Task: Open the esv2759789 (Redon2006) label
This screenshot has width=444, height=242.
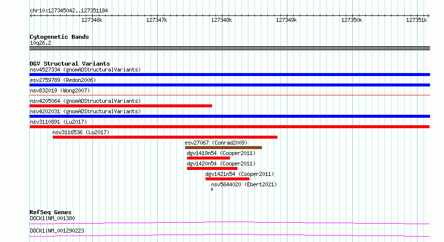Action: (x=63, y=80)
